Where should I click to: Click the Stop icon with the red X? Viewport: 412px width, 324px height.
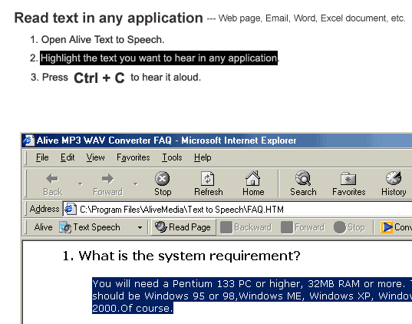pyautogui.click(x=163, y=179)
